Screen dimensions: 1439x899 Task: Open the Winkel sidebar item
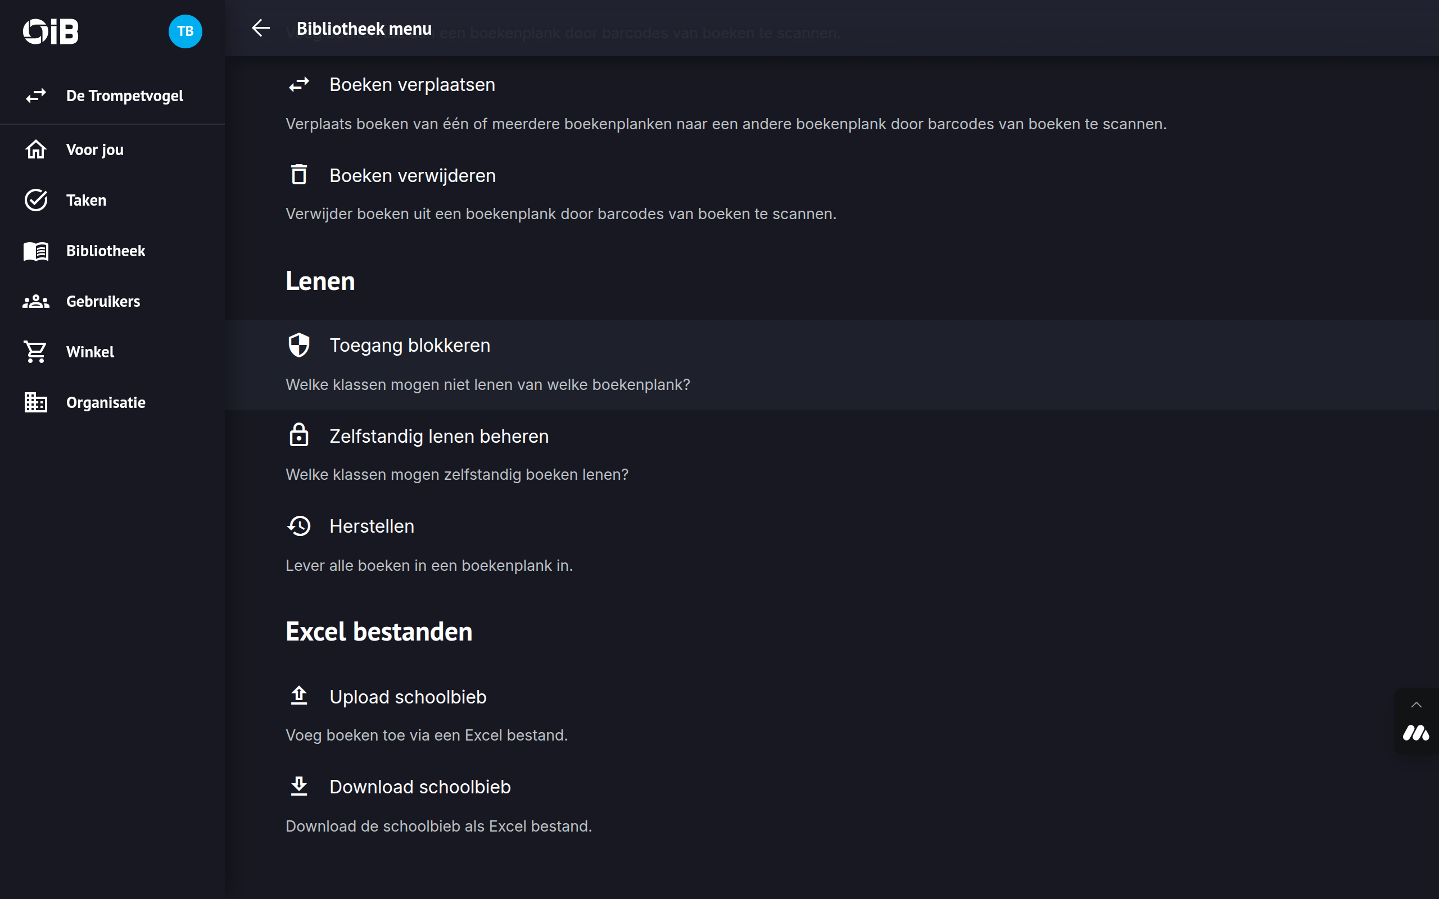tap(90, 352)
